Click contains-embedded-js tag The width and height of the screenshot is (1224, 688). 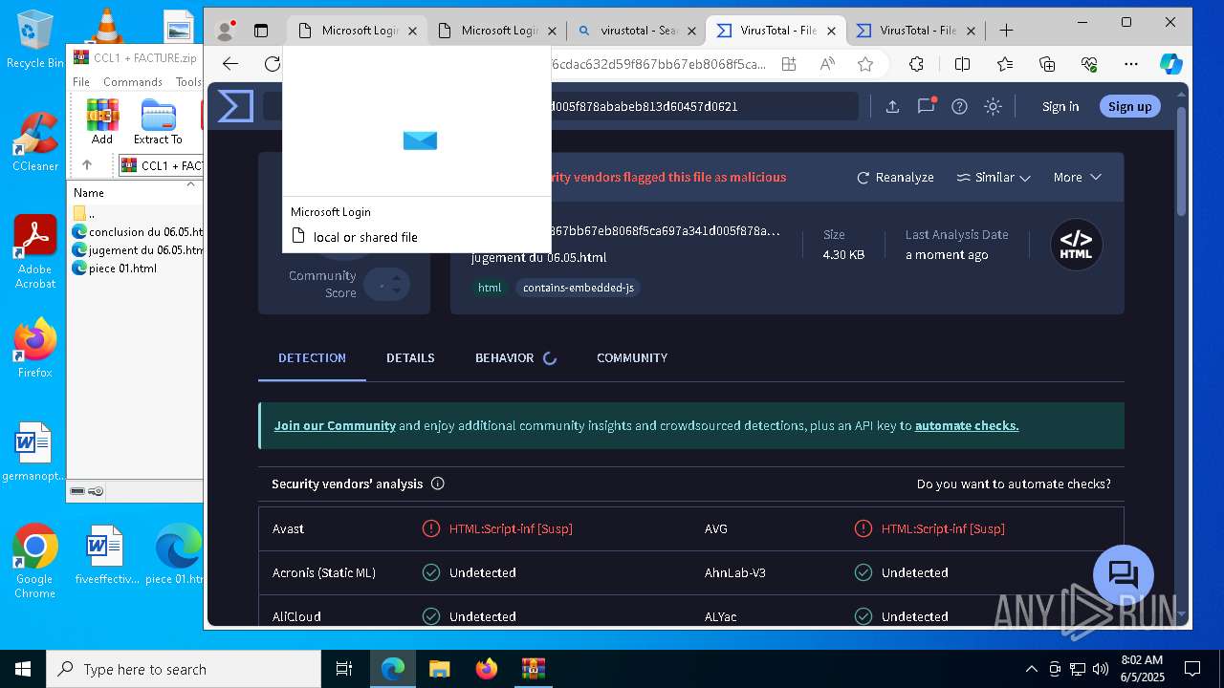click(579, 288)
